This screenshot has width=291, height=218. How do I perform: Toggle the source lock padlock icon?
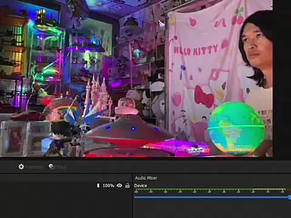pos(127,185)
